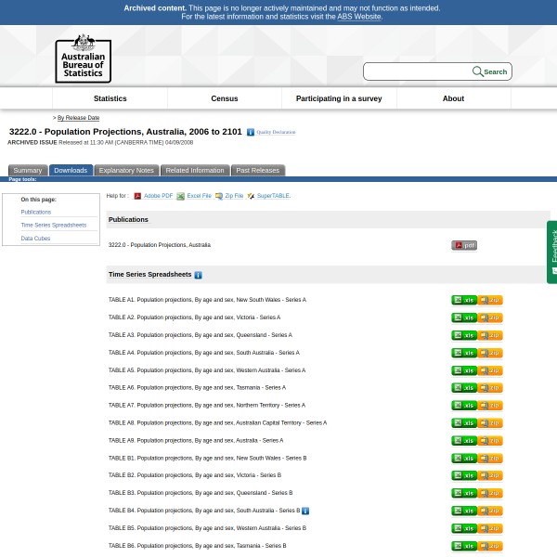
Task: Open the Explanatory Notes tab
Action: pos(126,170)
